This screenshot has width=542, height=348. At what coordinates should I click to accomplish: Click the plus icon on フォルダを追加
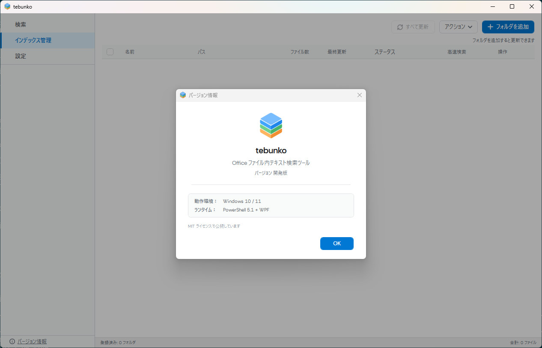(491, 27)
